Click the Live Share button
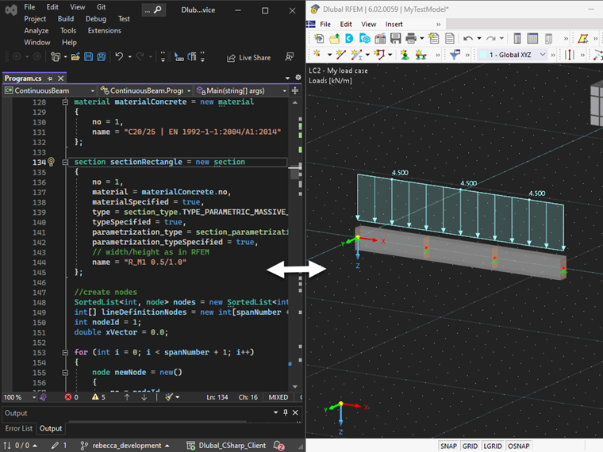This screenshot has width=603, height=452. [248, 57]
